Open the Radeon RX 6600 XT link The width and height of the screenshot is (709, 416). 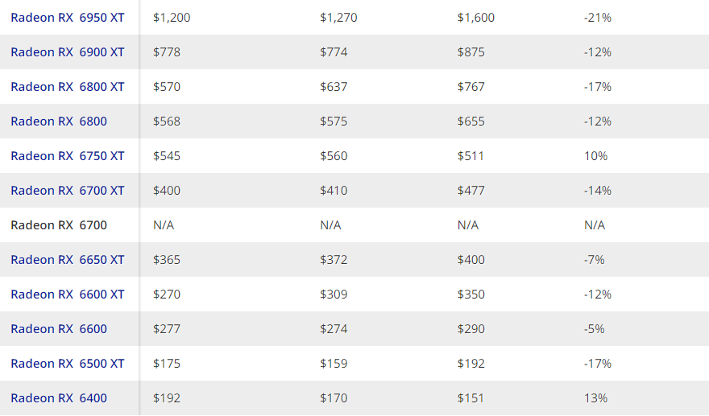point(68,294)
